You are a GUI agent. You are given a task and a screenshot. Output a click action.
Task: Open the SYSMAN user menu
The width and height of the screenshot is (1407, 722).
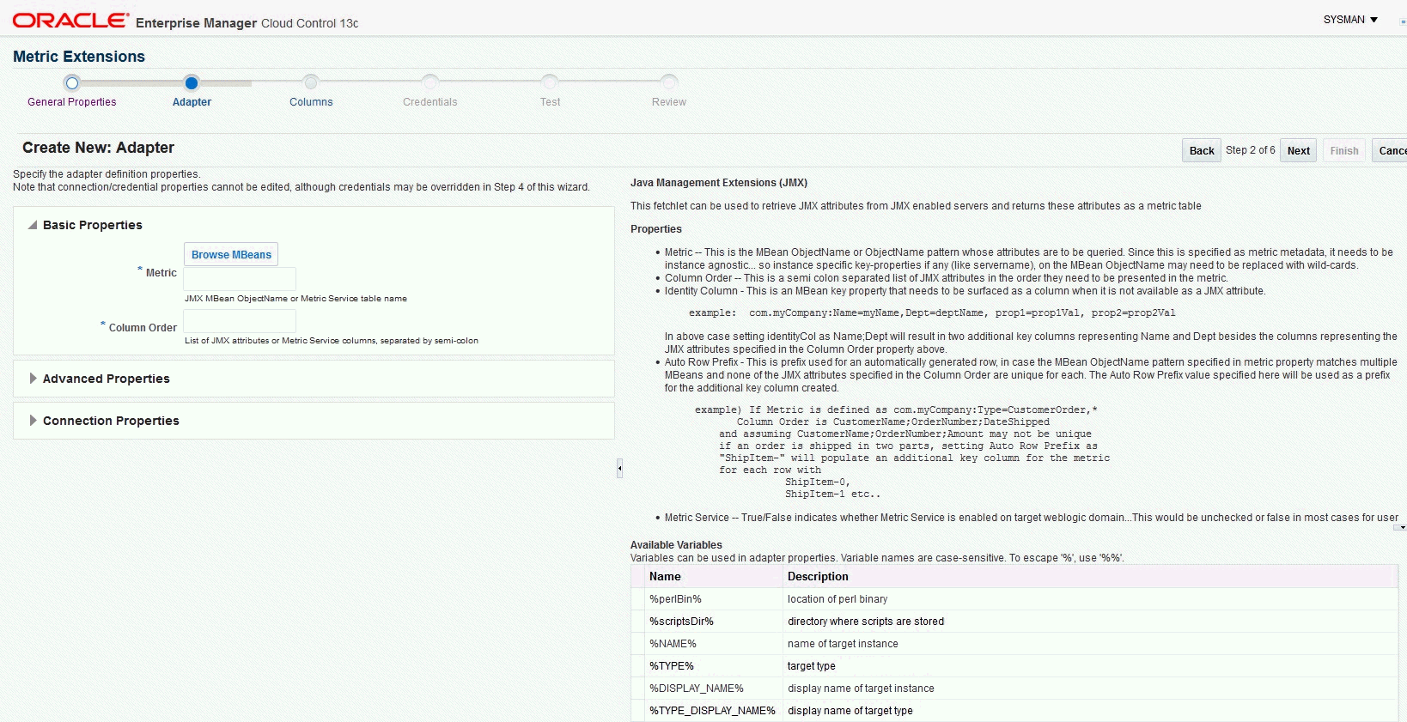(x=1350, y=20)
